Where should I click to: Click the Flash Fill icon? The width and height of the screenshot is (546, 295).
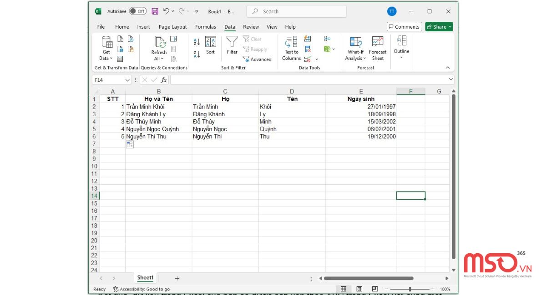(x=308, y=39)
